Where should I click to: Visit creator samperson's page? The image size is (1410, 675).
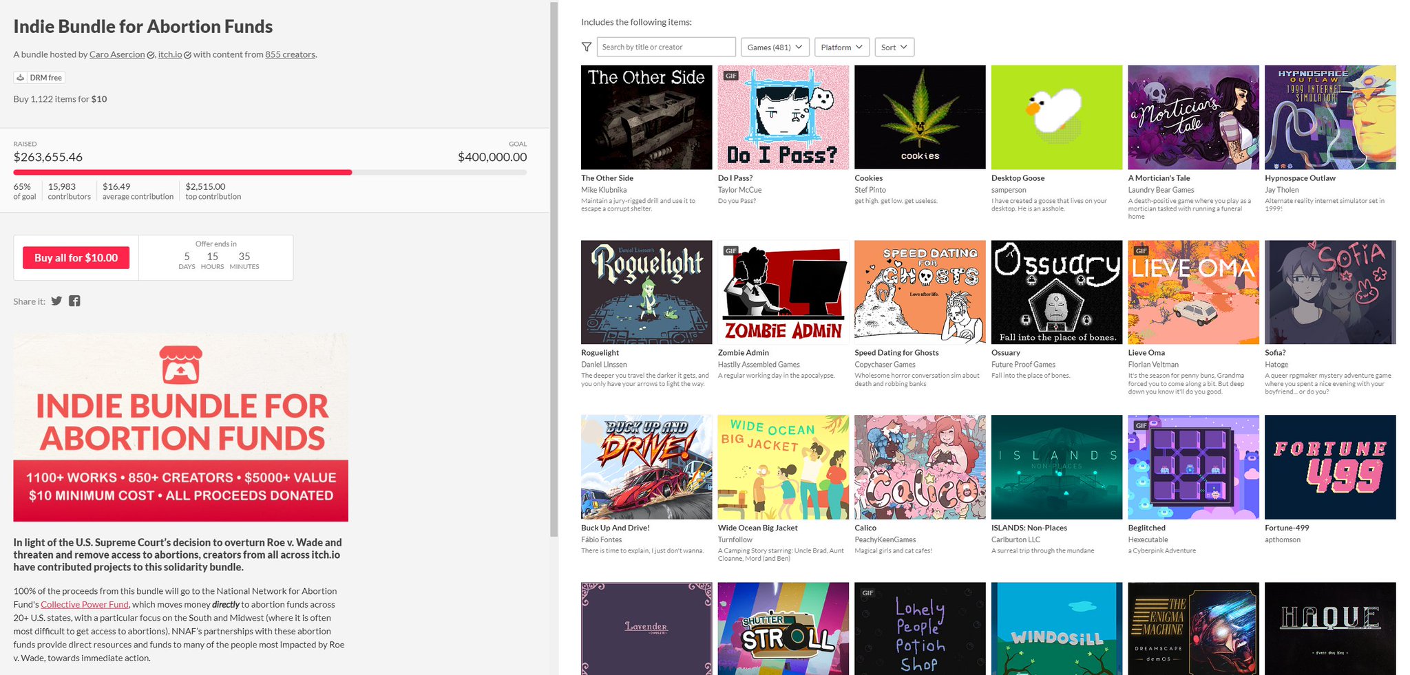pos(1009,190)
